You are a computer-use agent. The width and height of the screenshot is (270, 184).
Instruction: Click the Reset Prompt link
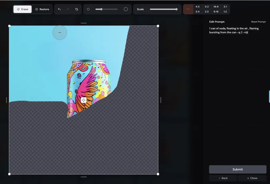258,22
